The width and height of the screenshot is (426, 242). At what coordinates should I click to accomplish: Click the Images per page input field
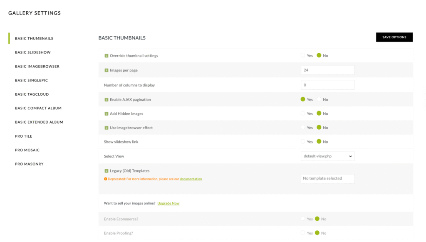(327, 70)
